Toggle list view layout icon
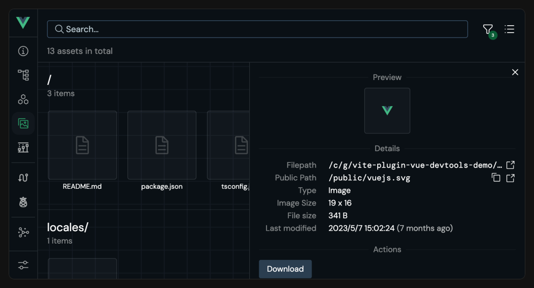 [x=509, y=29]
